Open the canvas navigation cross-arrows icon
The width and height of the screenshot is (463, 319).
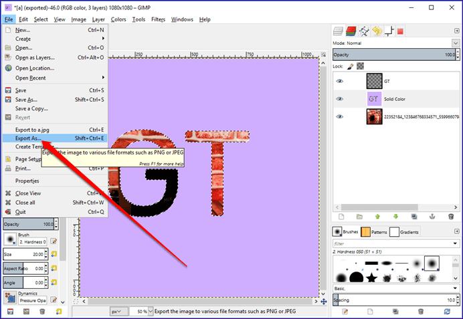(x=324, y=302)
